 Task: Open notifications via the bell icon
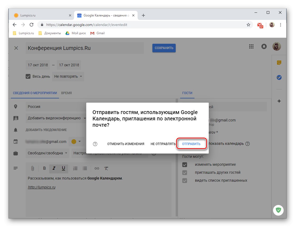[x=264, y=46]
